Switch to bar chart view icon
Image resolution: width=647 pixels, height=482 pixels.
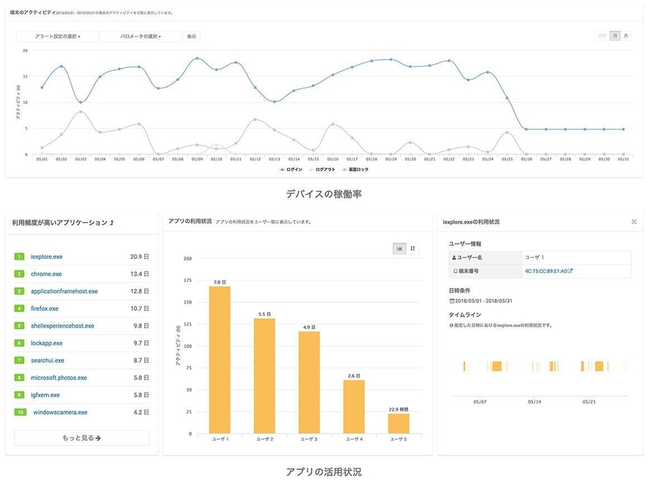coord(399,249)
